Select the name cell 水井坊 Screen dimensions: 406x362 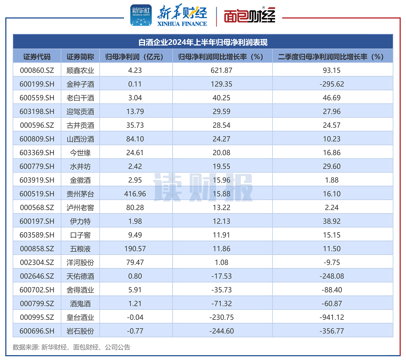[x=80, y=166]
